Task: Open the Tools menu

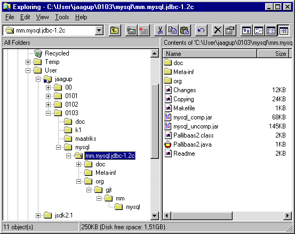Action: pyautogui.click(x=62, y=17)
